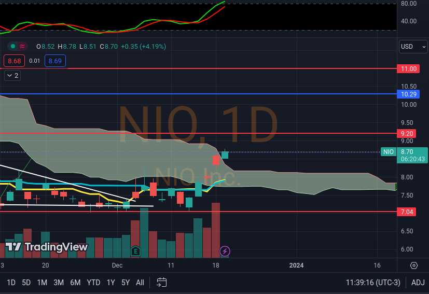The image size is (429, 294).
Task: Click the 9.20 red price line label
Action: 407,133
